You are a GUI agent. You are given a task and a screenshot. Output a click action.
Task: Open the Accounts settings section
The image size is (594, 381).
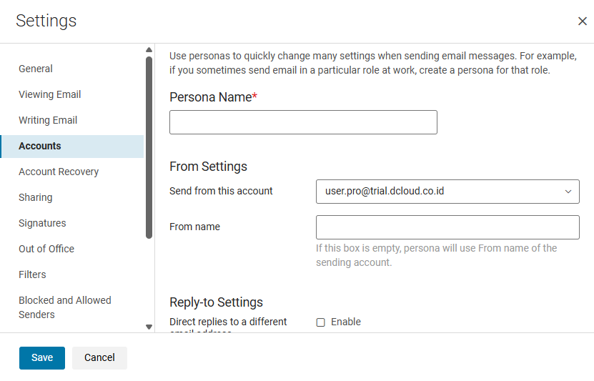point(40,146)
